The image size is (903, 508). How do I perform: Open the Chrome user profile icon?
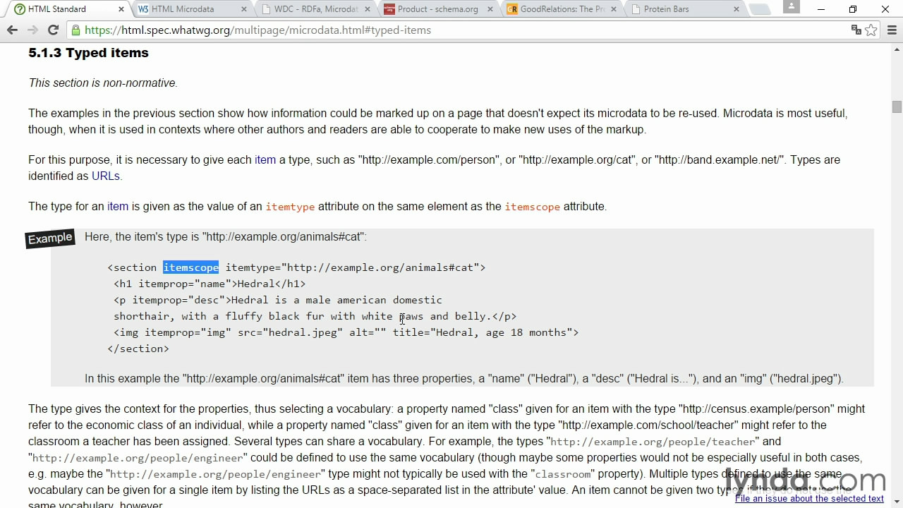pyautogui.click(x=792, y=6)
